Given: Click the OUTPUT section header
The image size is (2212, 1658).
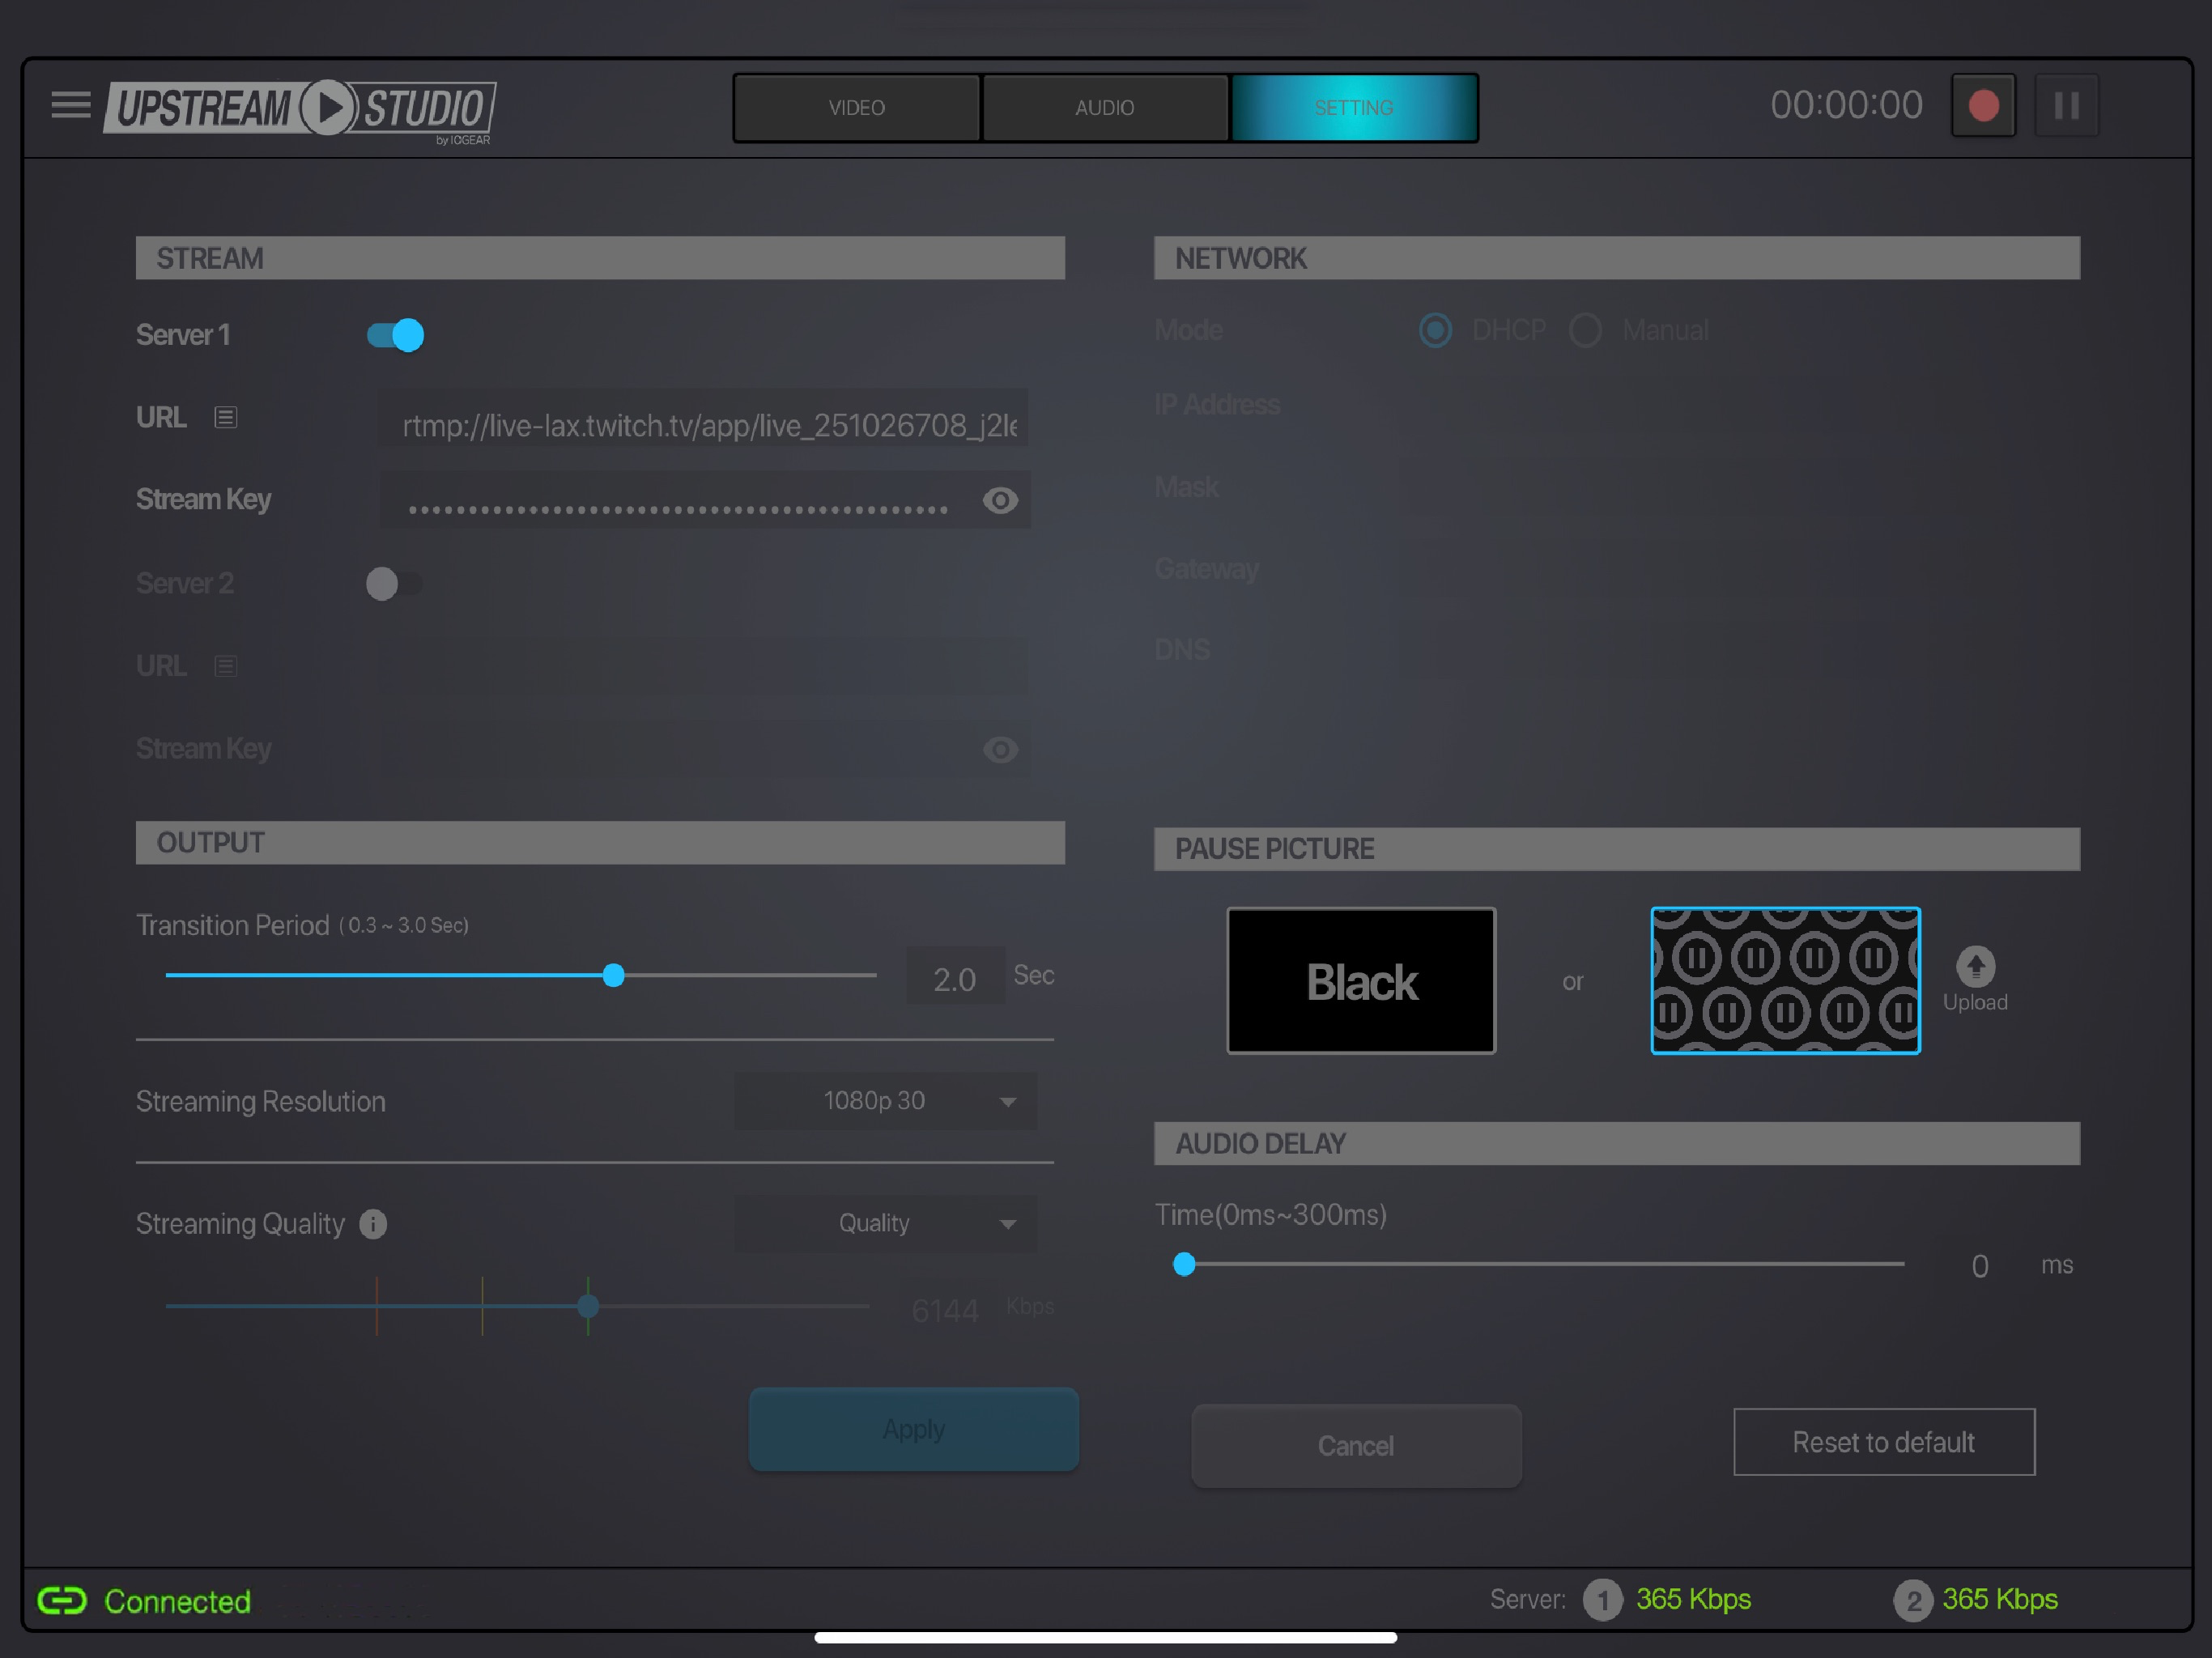Looking at the screenshot, I should click(x=600, y=843).
